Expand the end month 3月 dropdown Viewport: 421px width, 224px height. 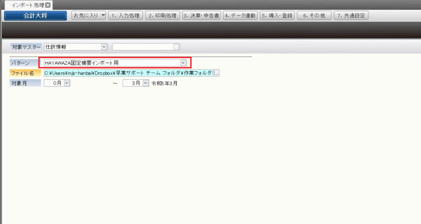(146, 83)
